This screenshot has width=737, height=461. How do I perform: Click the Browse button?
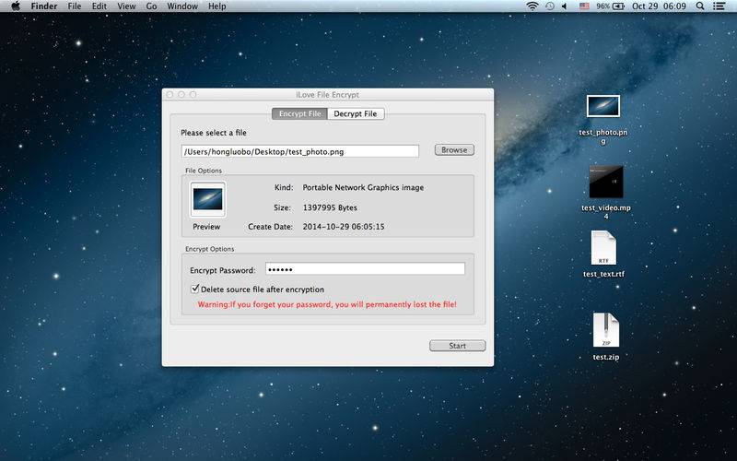[x=454, y=150]
